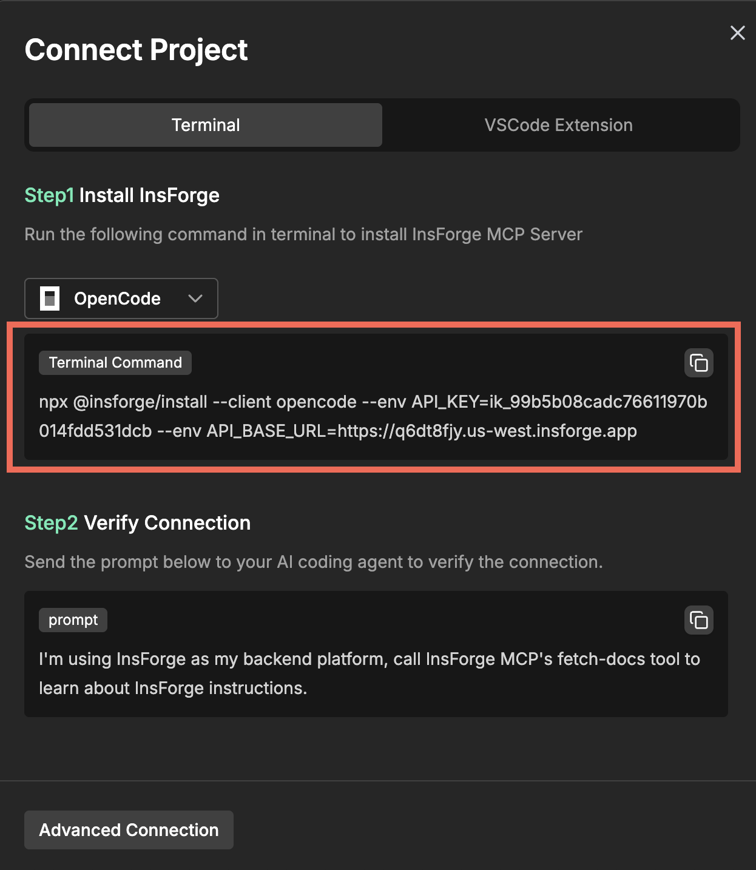Click the 'Run the following command' description

[x=303, y=234]
